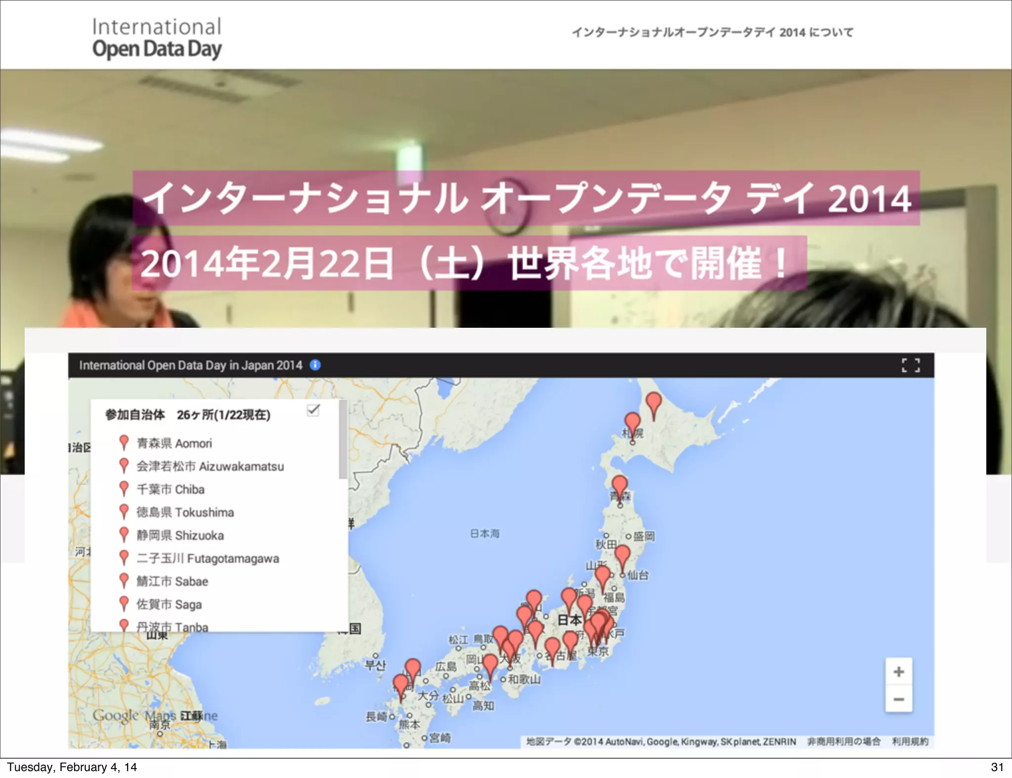Open the 利用規約 terms link
The height and width of the screenshot is (778, 1012).
coord(910,741)
